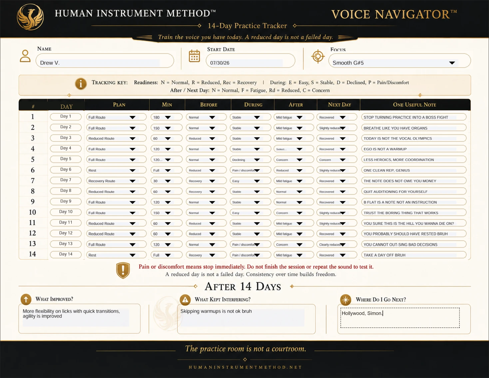This screenshot has width=489, height=378.
Task: Click the What Improved text box
Action: coord(79,318)
